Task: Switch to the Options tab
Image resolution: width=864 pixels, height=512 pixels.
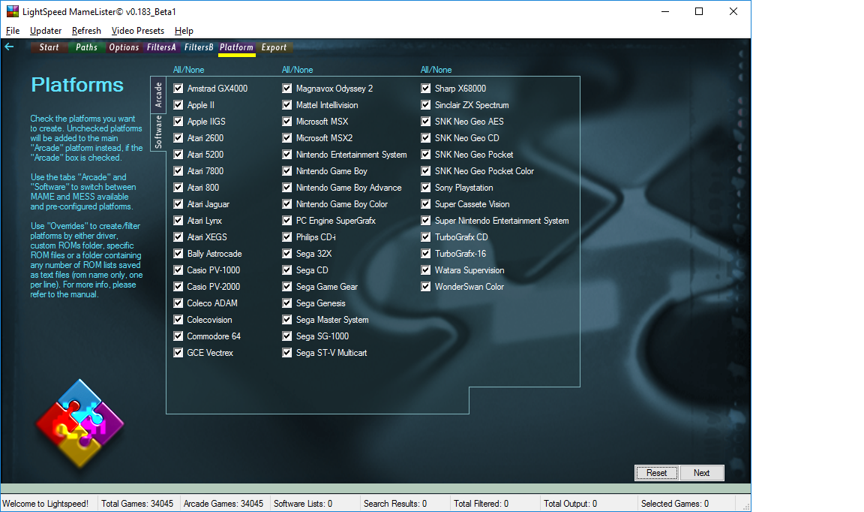Action: (x=124, y=47)
